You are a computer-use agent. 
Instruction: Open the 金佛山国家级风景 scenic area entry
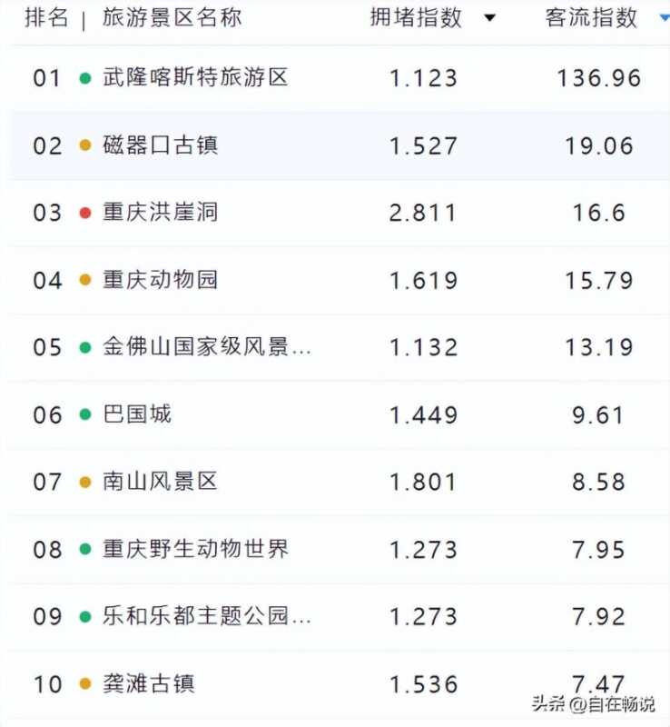[207, 347]
